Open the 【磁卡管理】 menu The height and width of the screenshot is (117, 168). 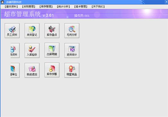coord(81,7)
